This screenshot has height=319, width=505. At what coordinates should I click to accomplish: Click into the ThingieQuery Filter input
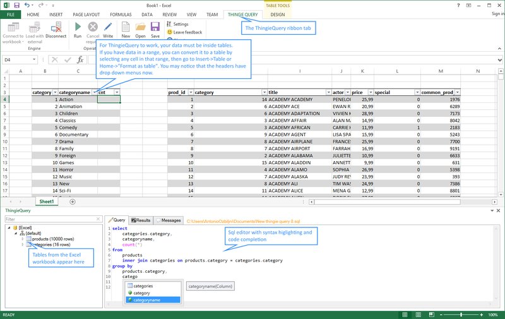[50, 219]
